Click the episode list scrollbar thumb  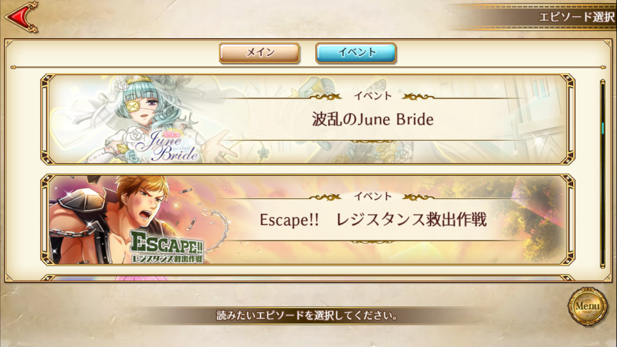[602, 128]
